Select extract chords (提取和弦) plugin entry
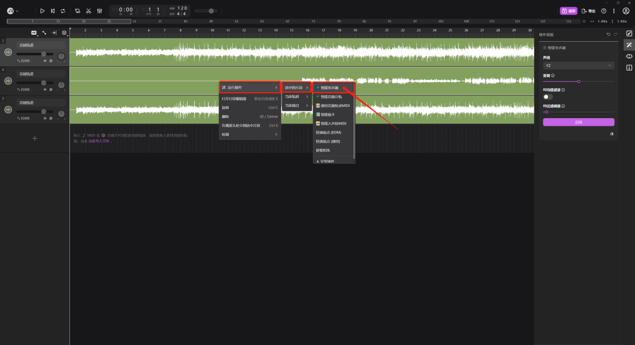The image size is (635, 345). point(333,150)
